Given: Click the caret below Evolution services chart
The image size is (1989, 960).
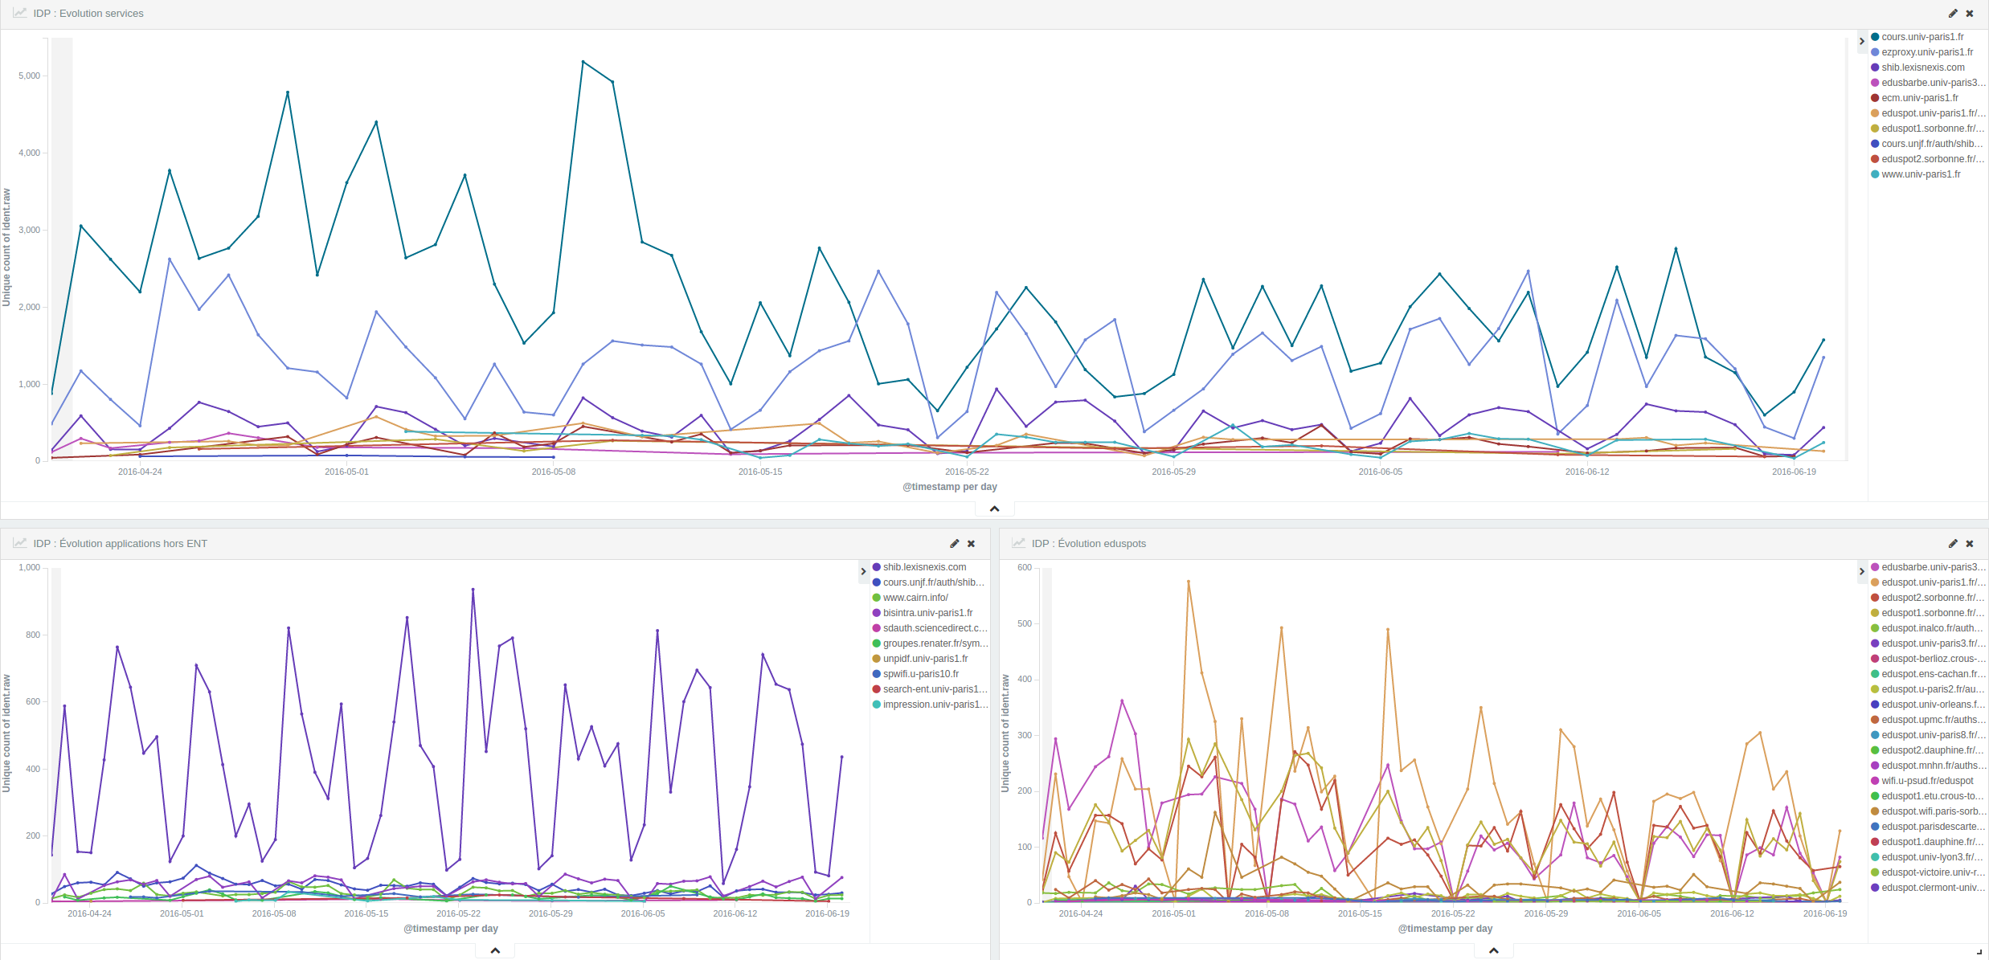Looking at the screenshot, I should (x=994, y=509).
